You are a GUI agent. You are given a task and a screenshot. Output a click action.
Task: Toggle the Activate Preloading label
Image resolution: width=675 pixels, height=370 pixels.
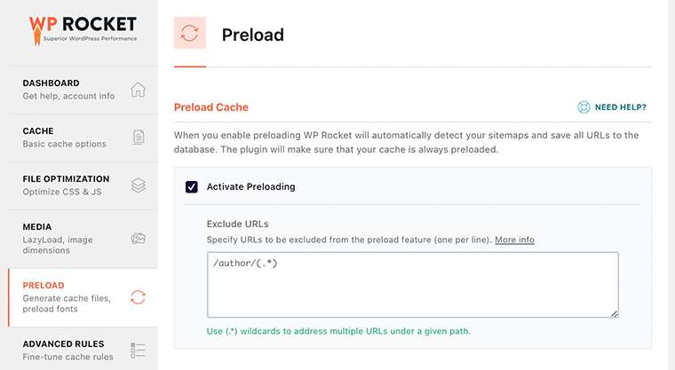coord(251,186)
